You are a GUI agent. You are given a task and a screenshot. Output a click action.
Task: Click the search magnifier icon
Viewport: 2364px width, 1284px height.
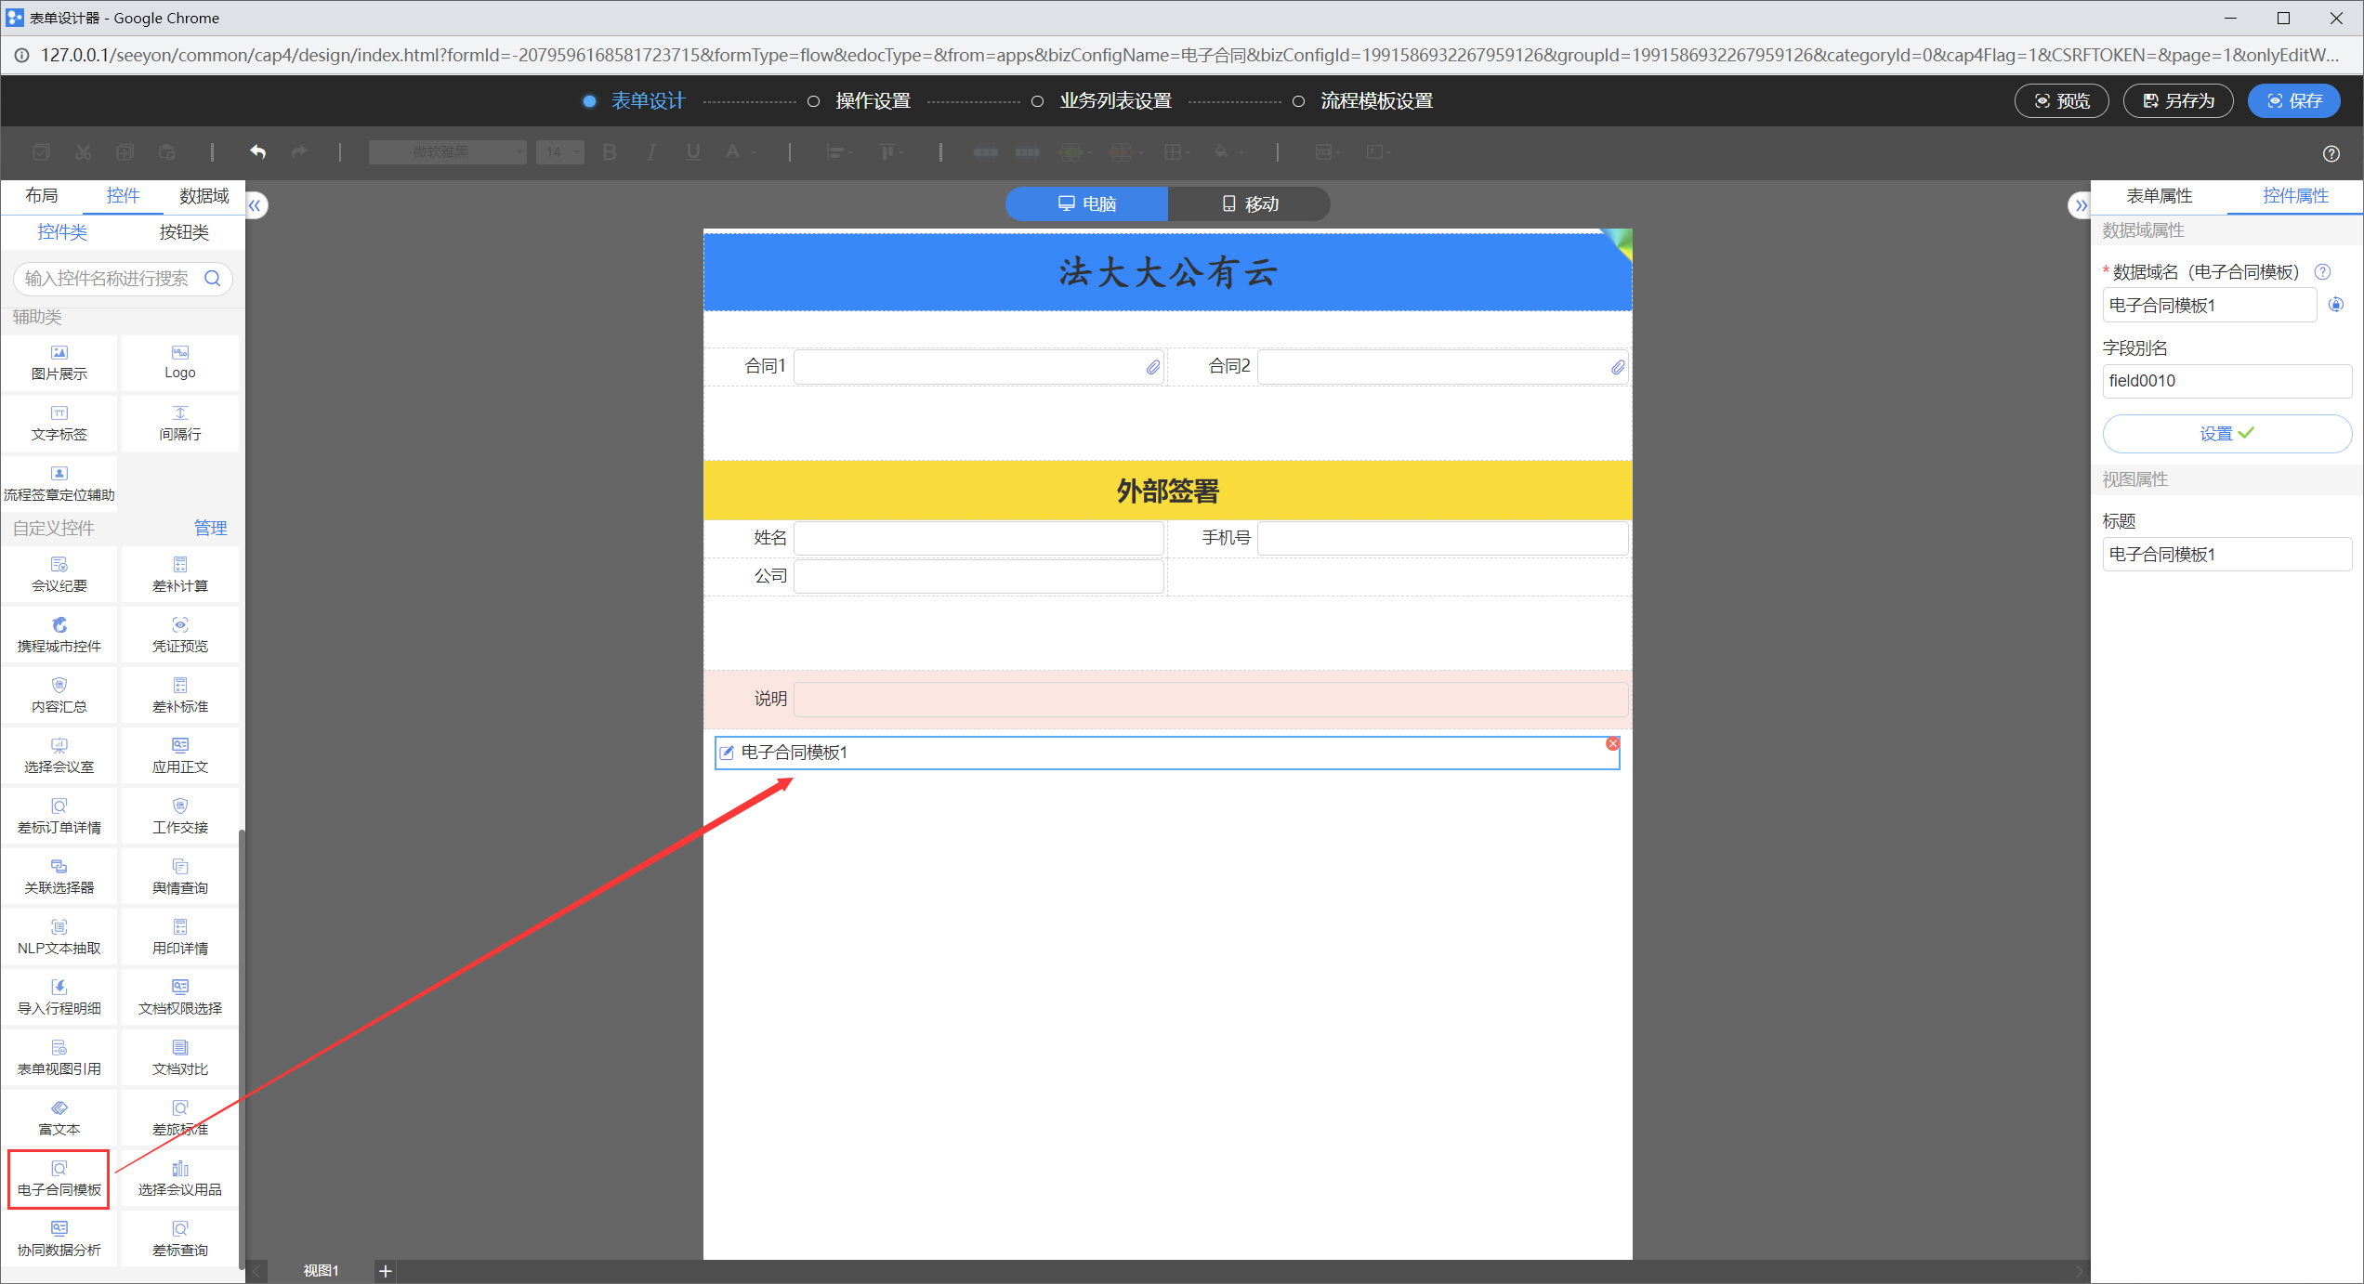click(x=213, y=278)
